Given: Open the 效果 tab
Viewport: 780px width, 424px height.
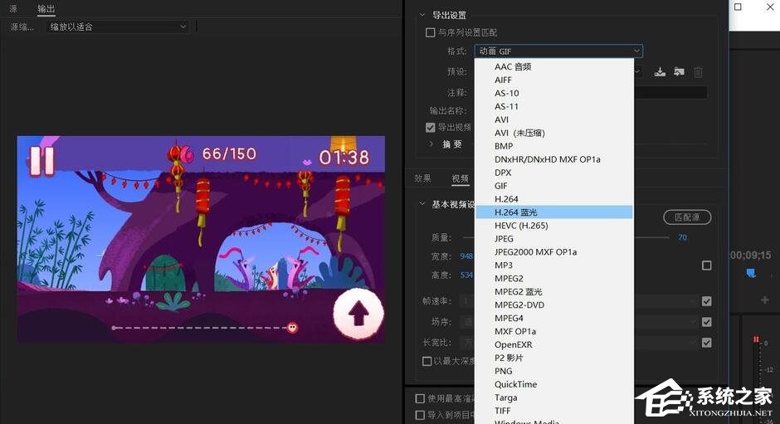Looking at the screenshot, I should click(x=423, y=178).
